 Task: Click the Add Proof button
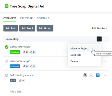(x=27, y=28)
